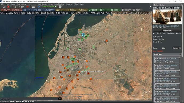Open the Map Settings menu
This screenshot has height=103, width=184.
22,4
